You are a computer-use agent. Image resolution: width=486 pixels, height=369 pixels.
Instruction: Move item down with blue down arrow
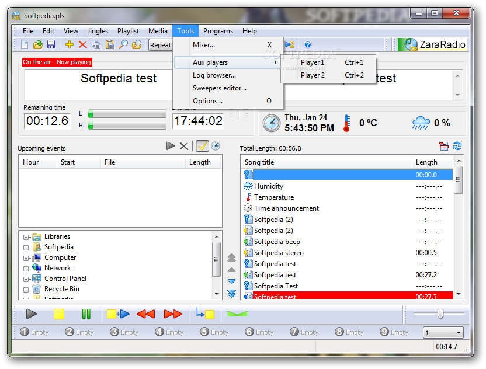pyautogui.click(x=231, y=281)
